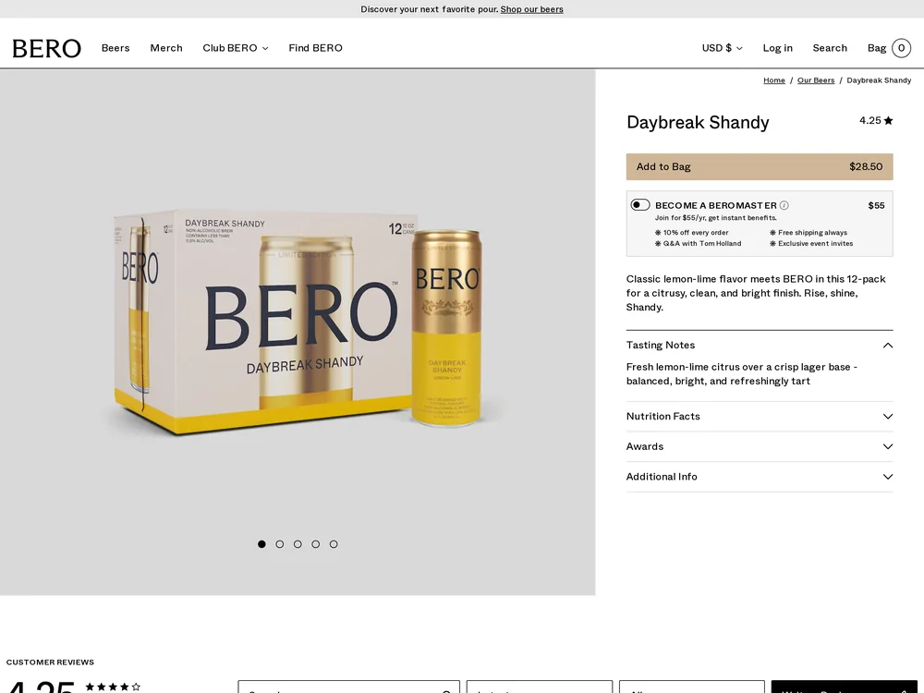The width and height of the screenshot is (924, 693).
Task: Click the Daybreak Shandy product title
Action: [x=698, y=122]
